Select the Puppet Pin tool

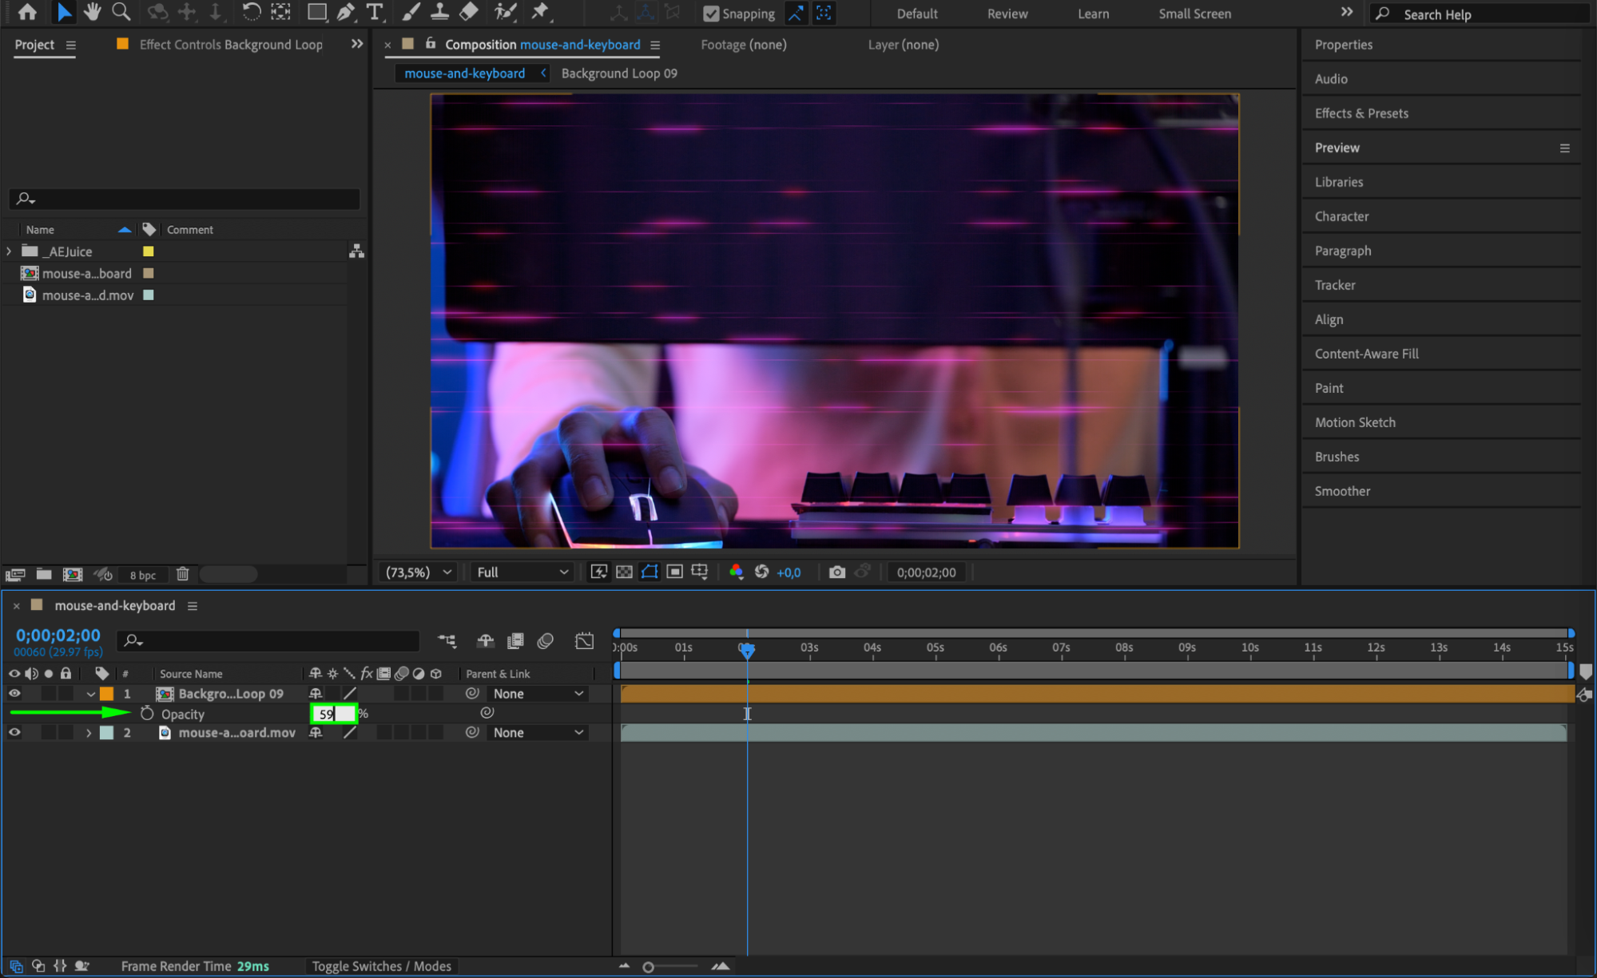pyautogui.click(x=541, y=12)
